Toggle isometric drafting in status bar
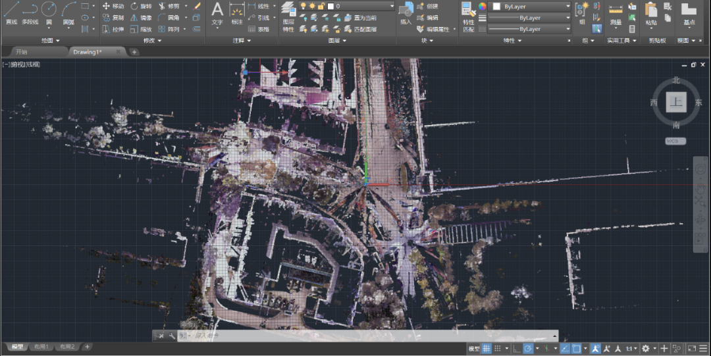 (547, 348)
